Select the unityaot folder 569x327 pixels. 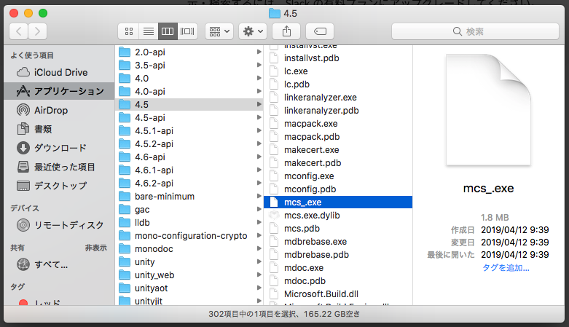190,288
